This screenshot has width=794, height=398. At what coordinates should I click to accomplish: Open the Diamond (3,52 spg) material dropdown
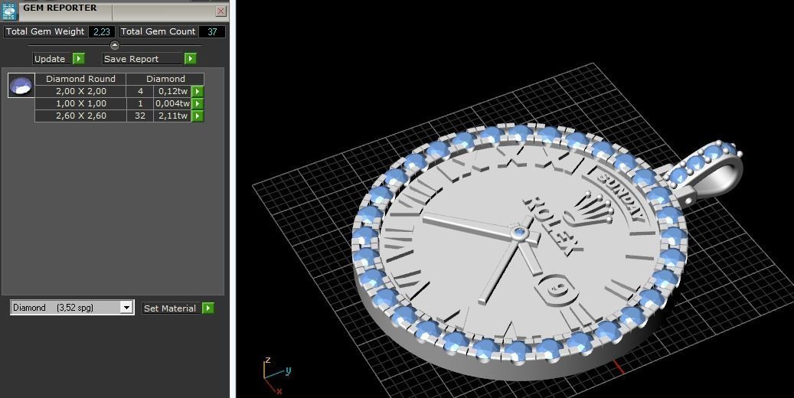(72, 308)
